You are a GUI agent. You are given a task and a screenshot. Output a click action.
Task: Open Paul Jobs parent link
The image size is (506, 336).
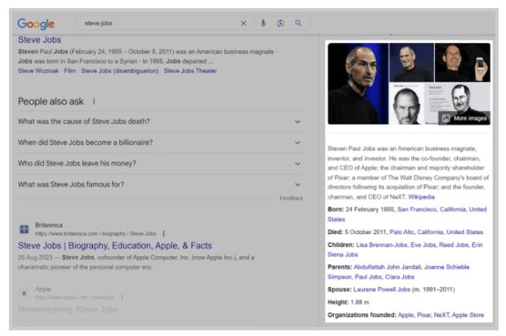tap(368, 277)
